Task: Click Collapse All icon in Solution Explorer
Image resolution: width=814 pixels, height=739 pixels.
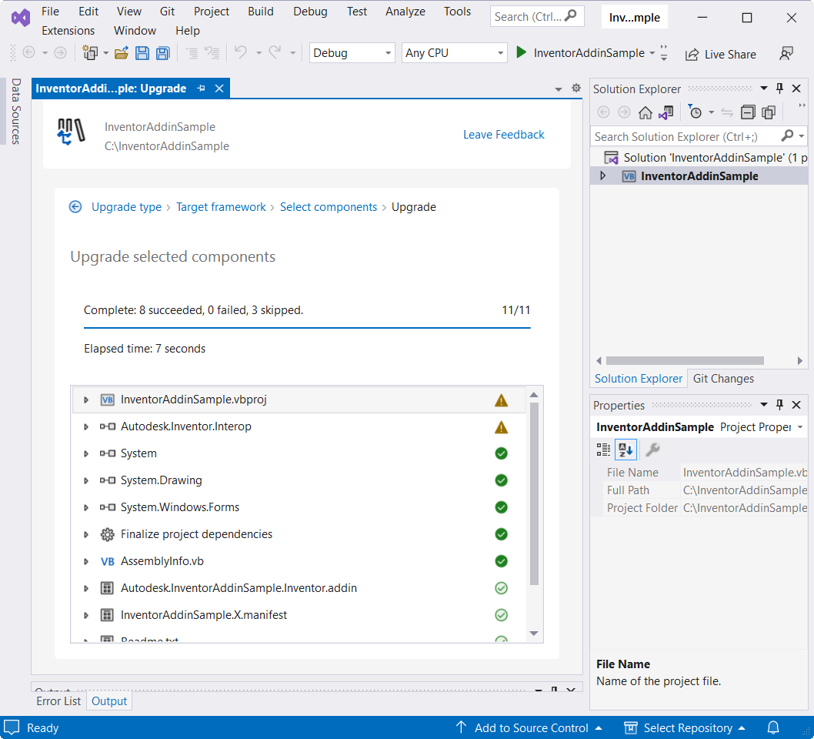Action: point(748,112)
